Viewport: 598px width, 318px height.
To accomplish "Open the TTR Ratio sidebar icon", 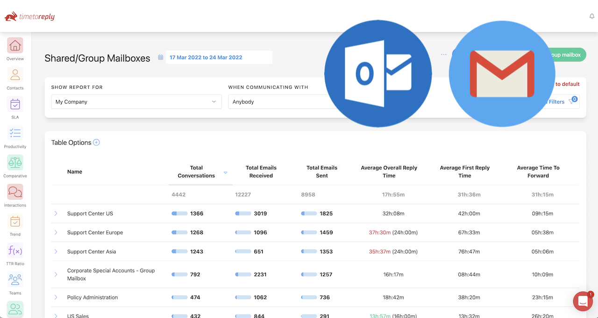I will 15,251.
